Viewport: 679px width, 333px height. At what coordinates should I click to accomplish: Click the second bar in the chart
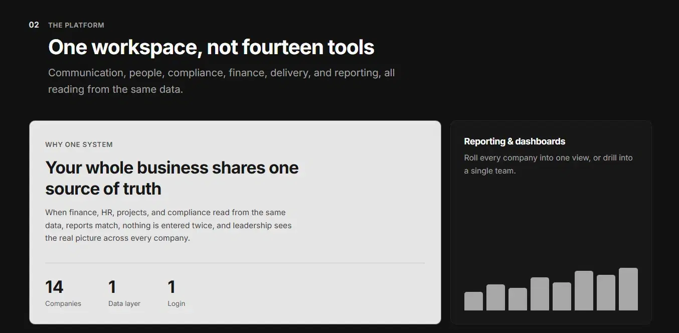(x=495, y=297)
